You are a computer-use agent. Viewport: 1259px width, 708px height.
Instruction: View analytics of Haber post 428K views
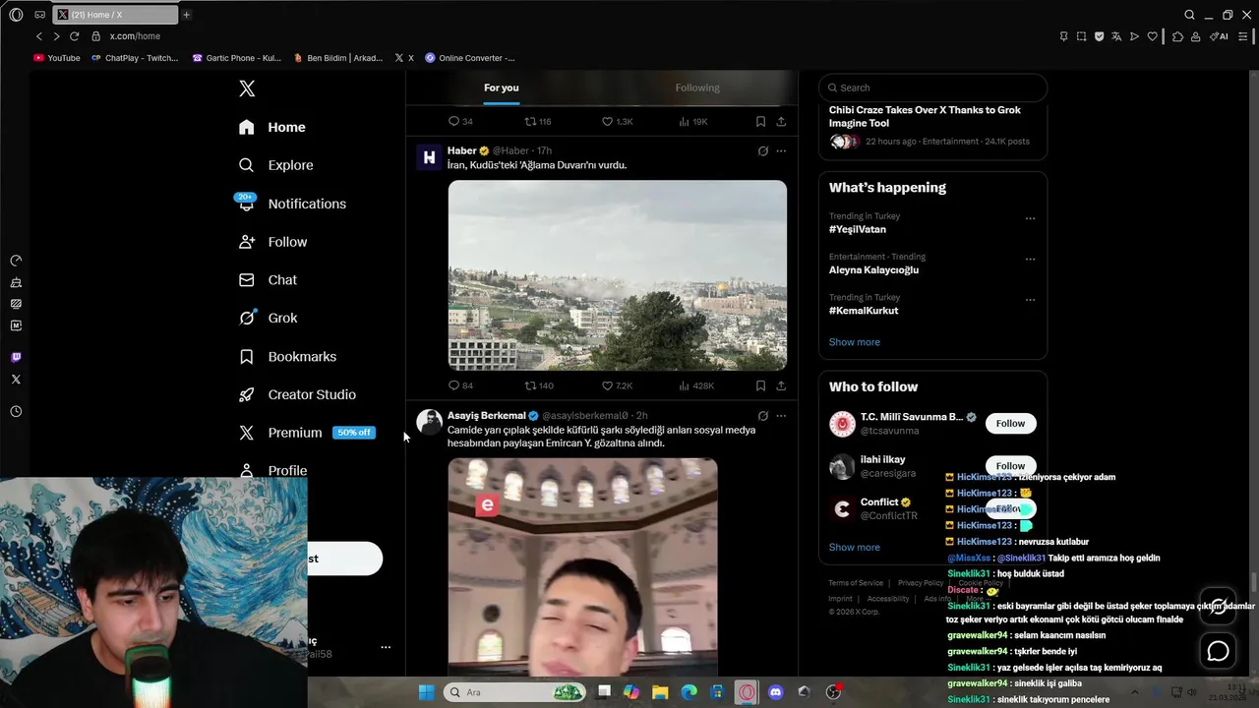[x=696, y=386]
